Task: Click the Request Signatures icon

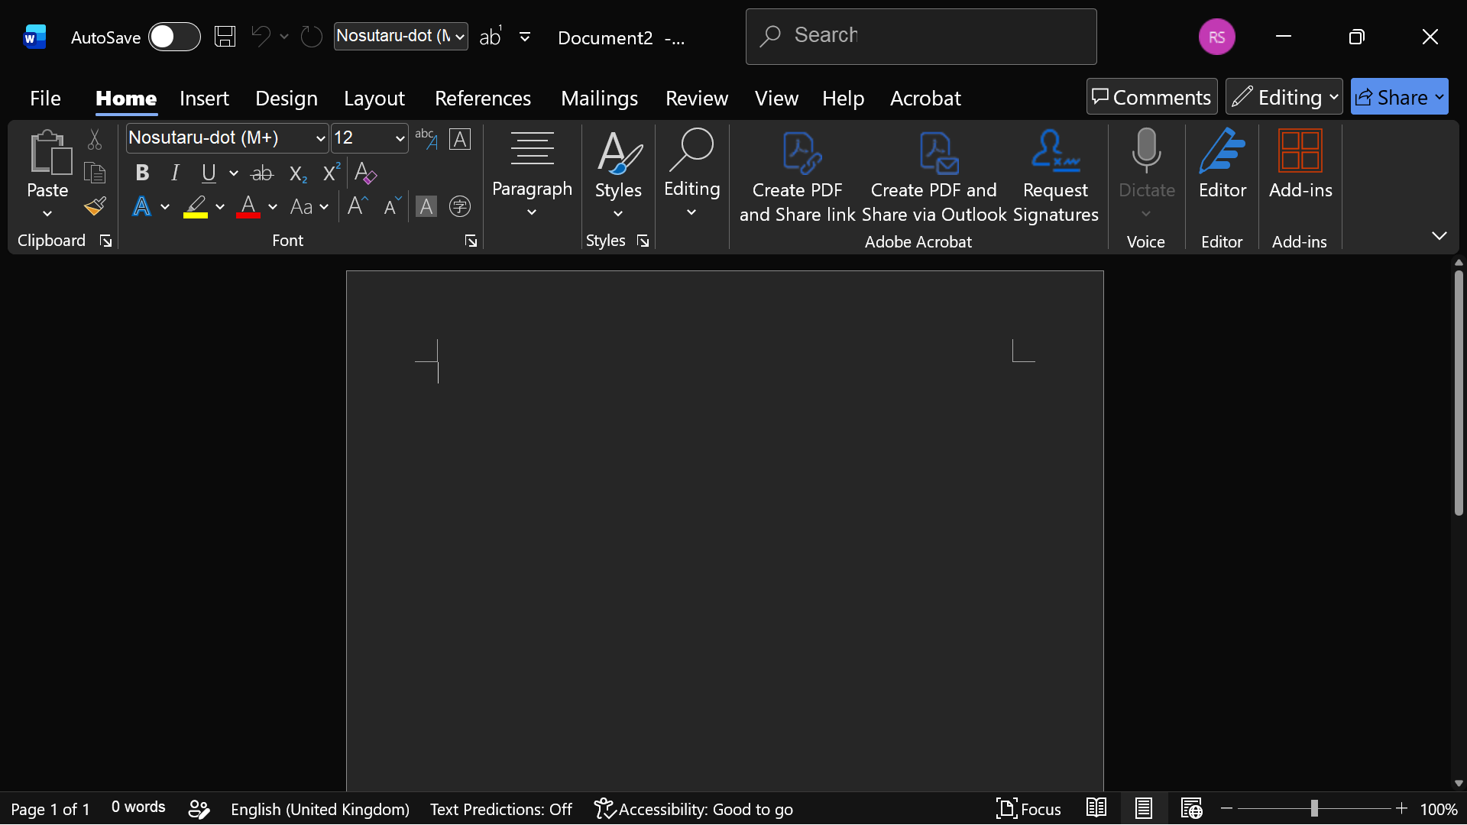Action: point(1055,177)
